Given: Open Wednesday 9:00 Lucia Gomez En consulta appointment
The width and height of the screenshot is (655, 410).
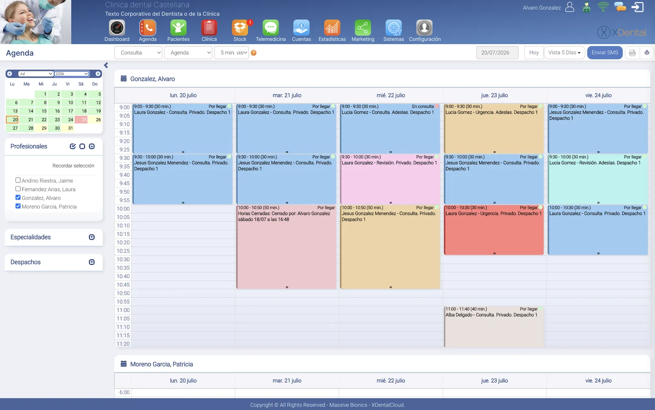Looking at the screenshot, I should [x=390, y=129].
